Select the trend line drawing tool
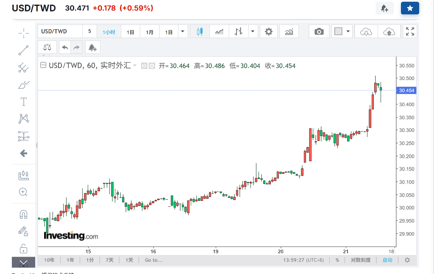 24,50
